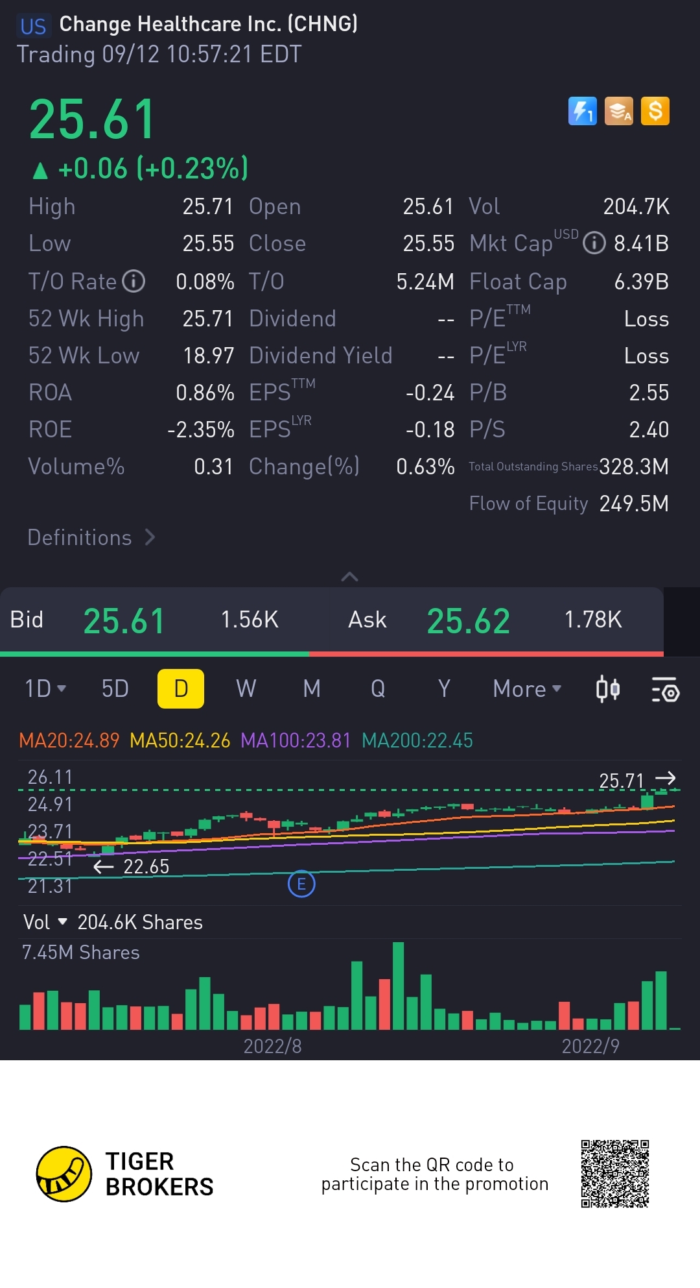The height and width of the screenshot is (1288, 700).
Task: Switch to the W weekly tab
Action: click(x=246, y=688)
